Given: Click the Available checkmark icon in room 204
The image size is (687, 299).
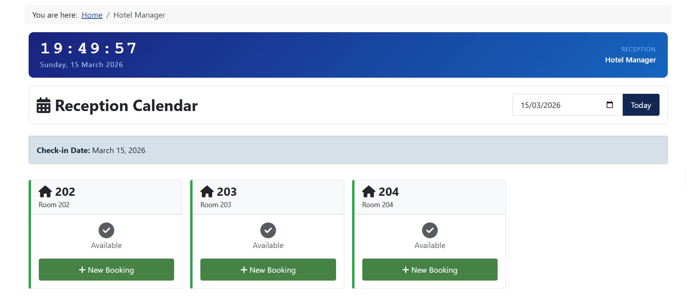Looking at the screenshot, I should tap(430, 230).
